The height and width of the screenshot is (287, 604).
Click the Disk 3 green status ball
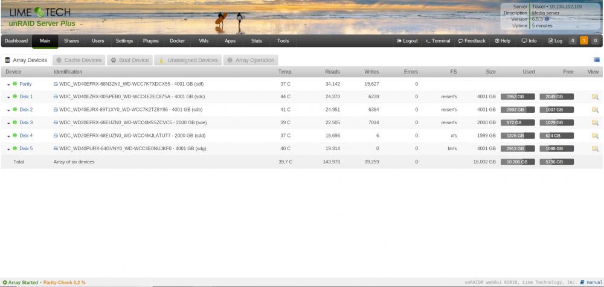[15, 122]
